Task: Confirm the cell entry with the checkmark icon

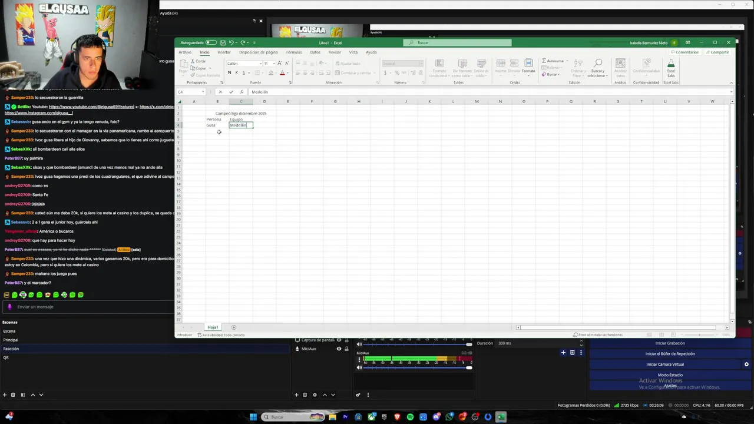Action: pos(231,92)
